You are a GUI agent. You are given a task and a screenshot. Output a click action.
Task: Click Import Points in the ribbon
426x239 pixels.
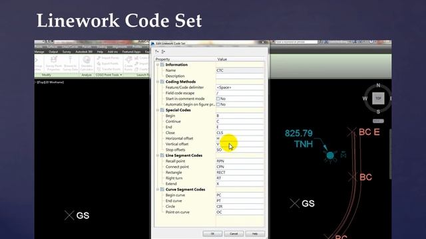pyautogui.click(x=108, y=58)
